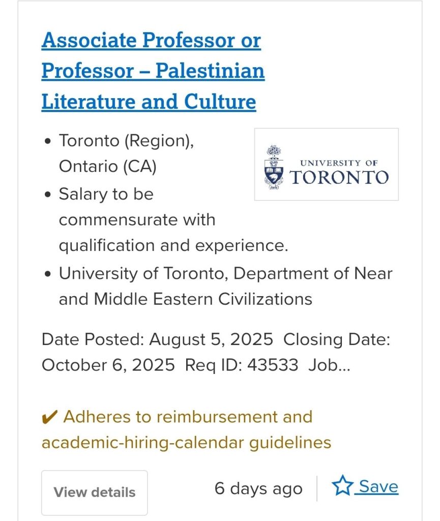Click the University of Toronto crest emblem
The height and width of the screenshot is (521, 440).
274,168
